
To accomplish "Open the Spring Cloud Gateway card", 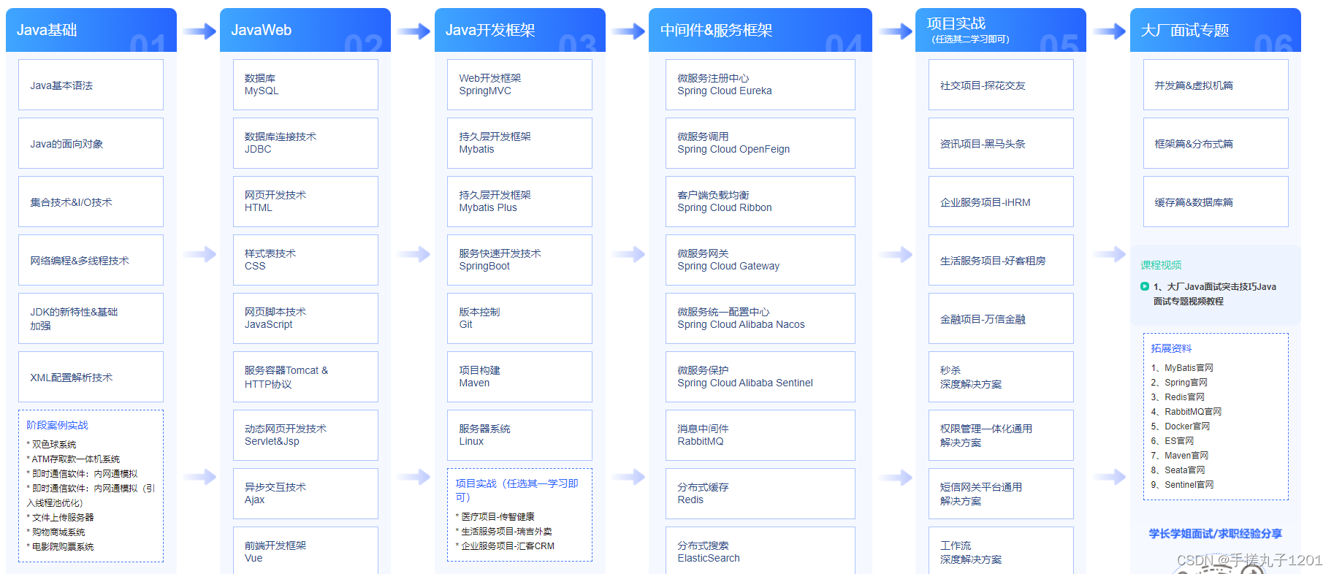I will [x=761, y=260].
